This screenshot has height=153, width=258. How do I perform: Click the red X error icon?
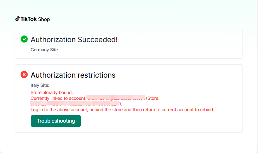coord(24,74)
